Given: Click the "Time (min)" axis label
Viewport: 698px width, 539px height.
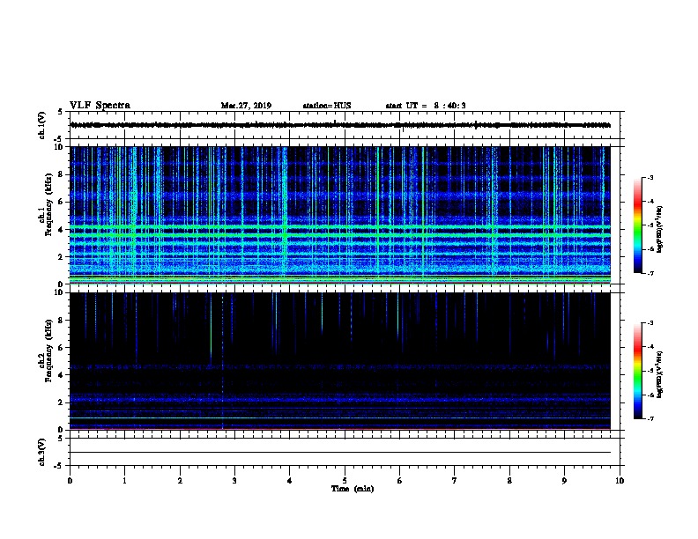Looking at the screenshot, I should click(353, 489).
